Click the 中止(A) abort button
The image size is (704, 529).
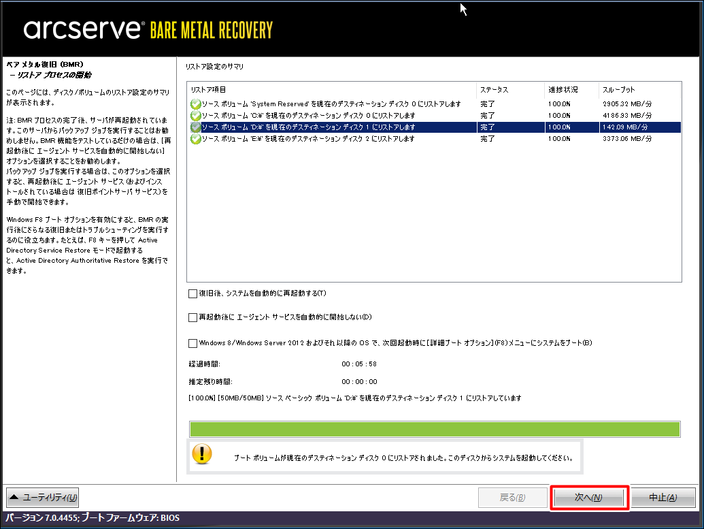click(x=663, y=498)
